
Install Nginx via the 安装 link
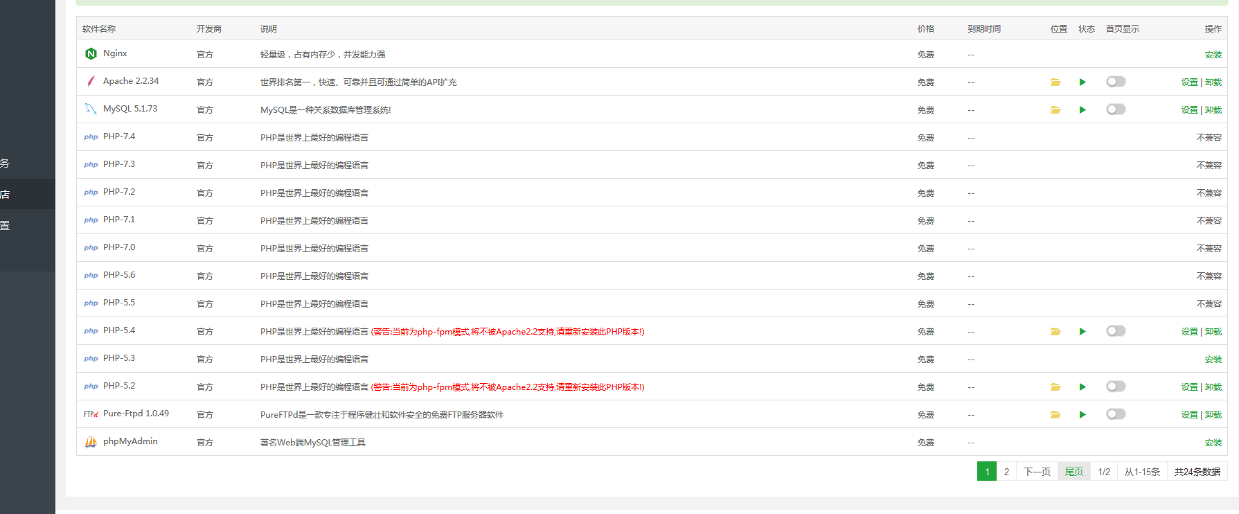pos(1213,55)
